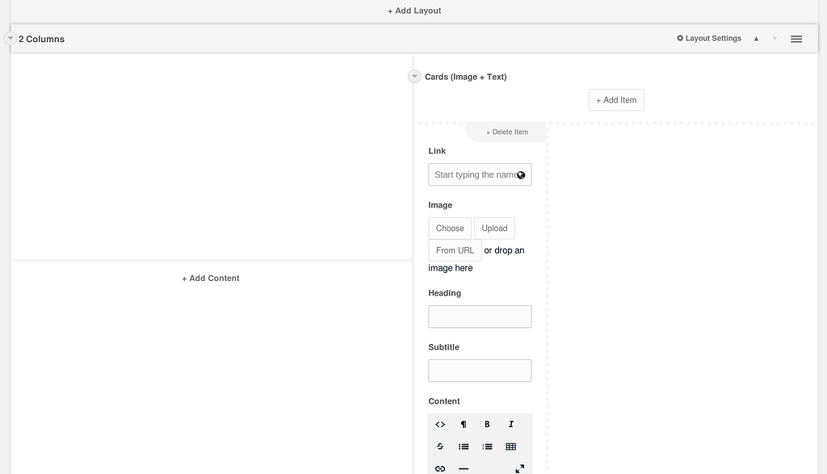Screen dimensions: 827x474
Task: Apply bold formatting in Content editor
Action: 487,425
